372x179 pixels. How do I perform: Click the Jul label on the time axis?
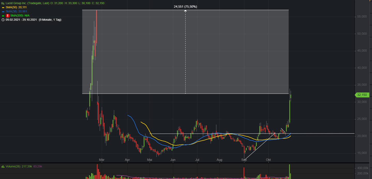coord(197,160)
